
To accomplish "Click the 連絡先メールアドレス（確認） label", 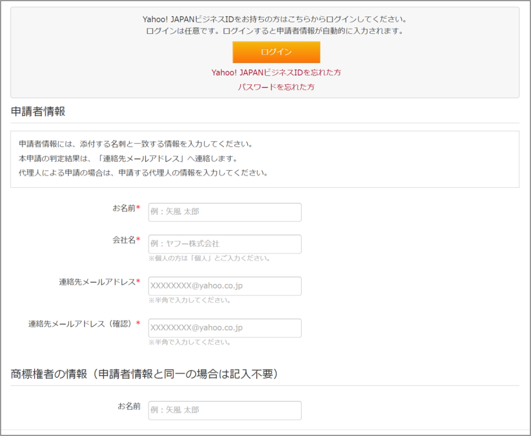I will coord(84,324).
